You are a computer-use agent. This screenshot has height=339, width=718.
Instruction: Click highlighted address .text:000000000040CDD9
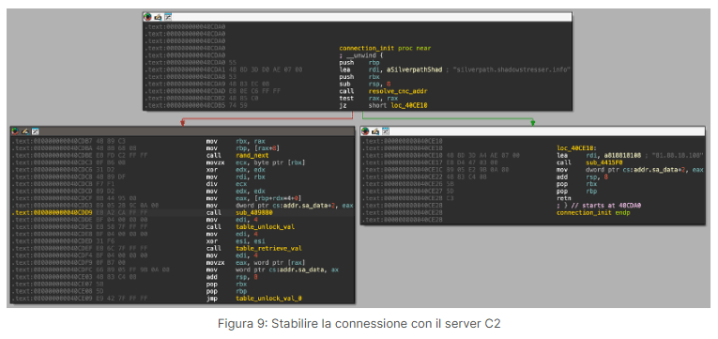point(52,213)
